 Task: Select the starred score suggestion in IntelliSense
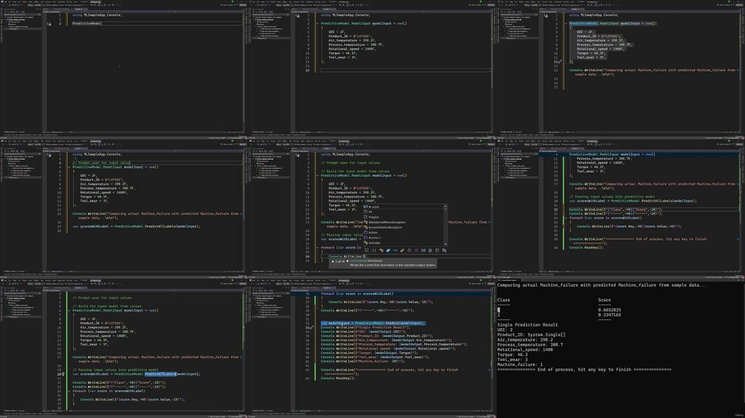(375, 207)
